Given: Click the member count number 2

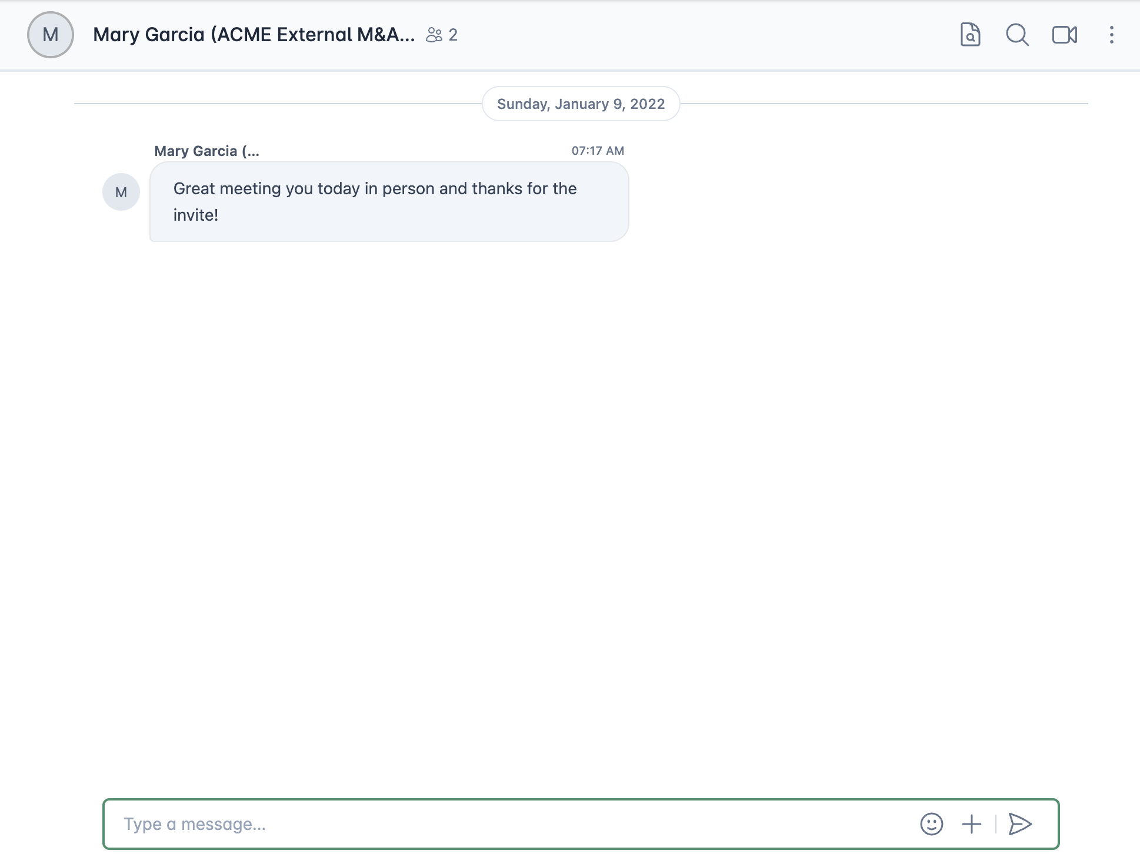Looking at the screenshot, I should (x=453, y=35).
